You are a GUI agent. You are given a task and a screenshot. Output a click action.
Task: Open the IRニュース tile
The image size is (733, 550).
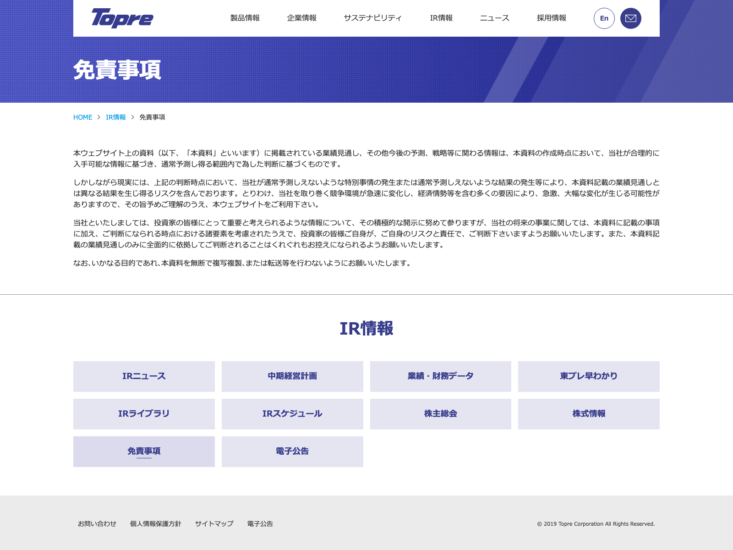144,376
